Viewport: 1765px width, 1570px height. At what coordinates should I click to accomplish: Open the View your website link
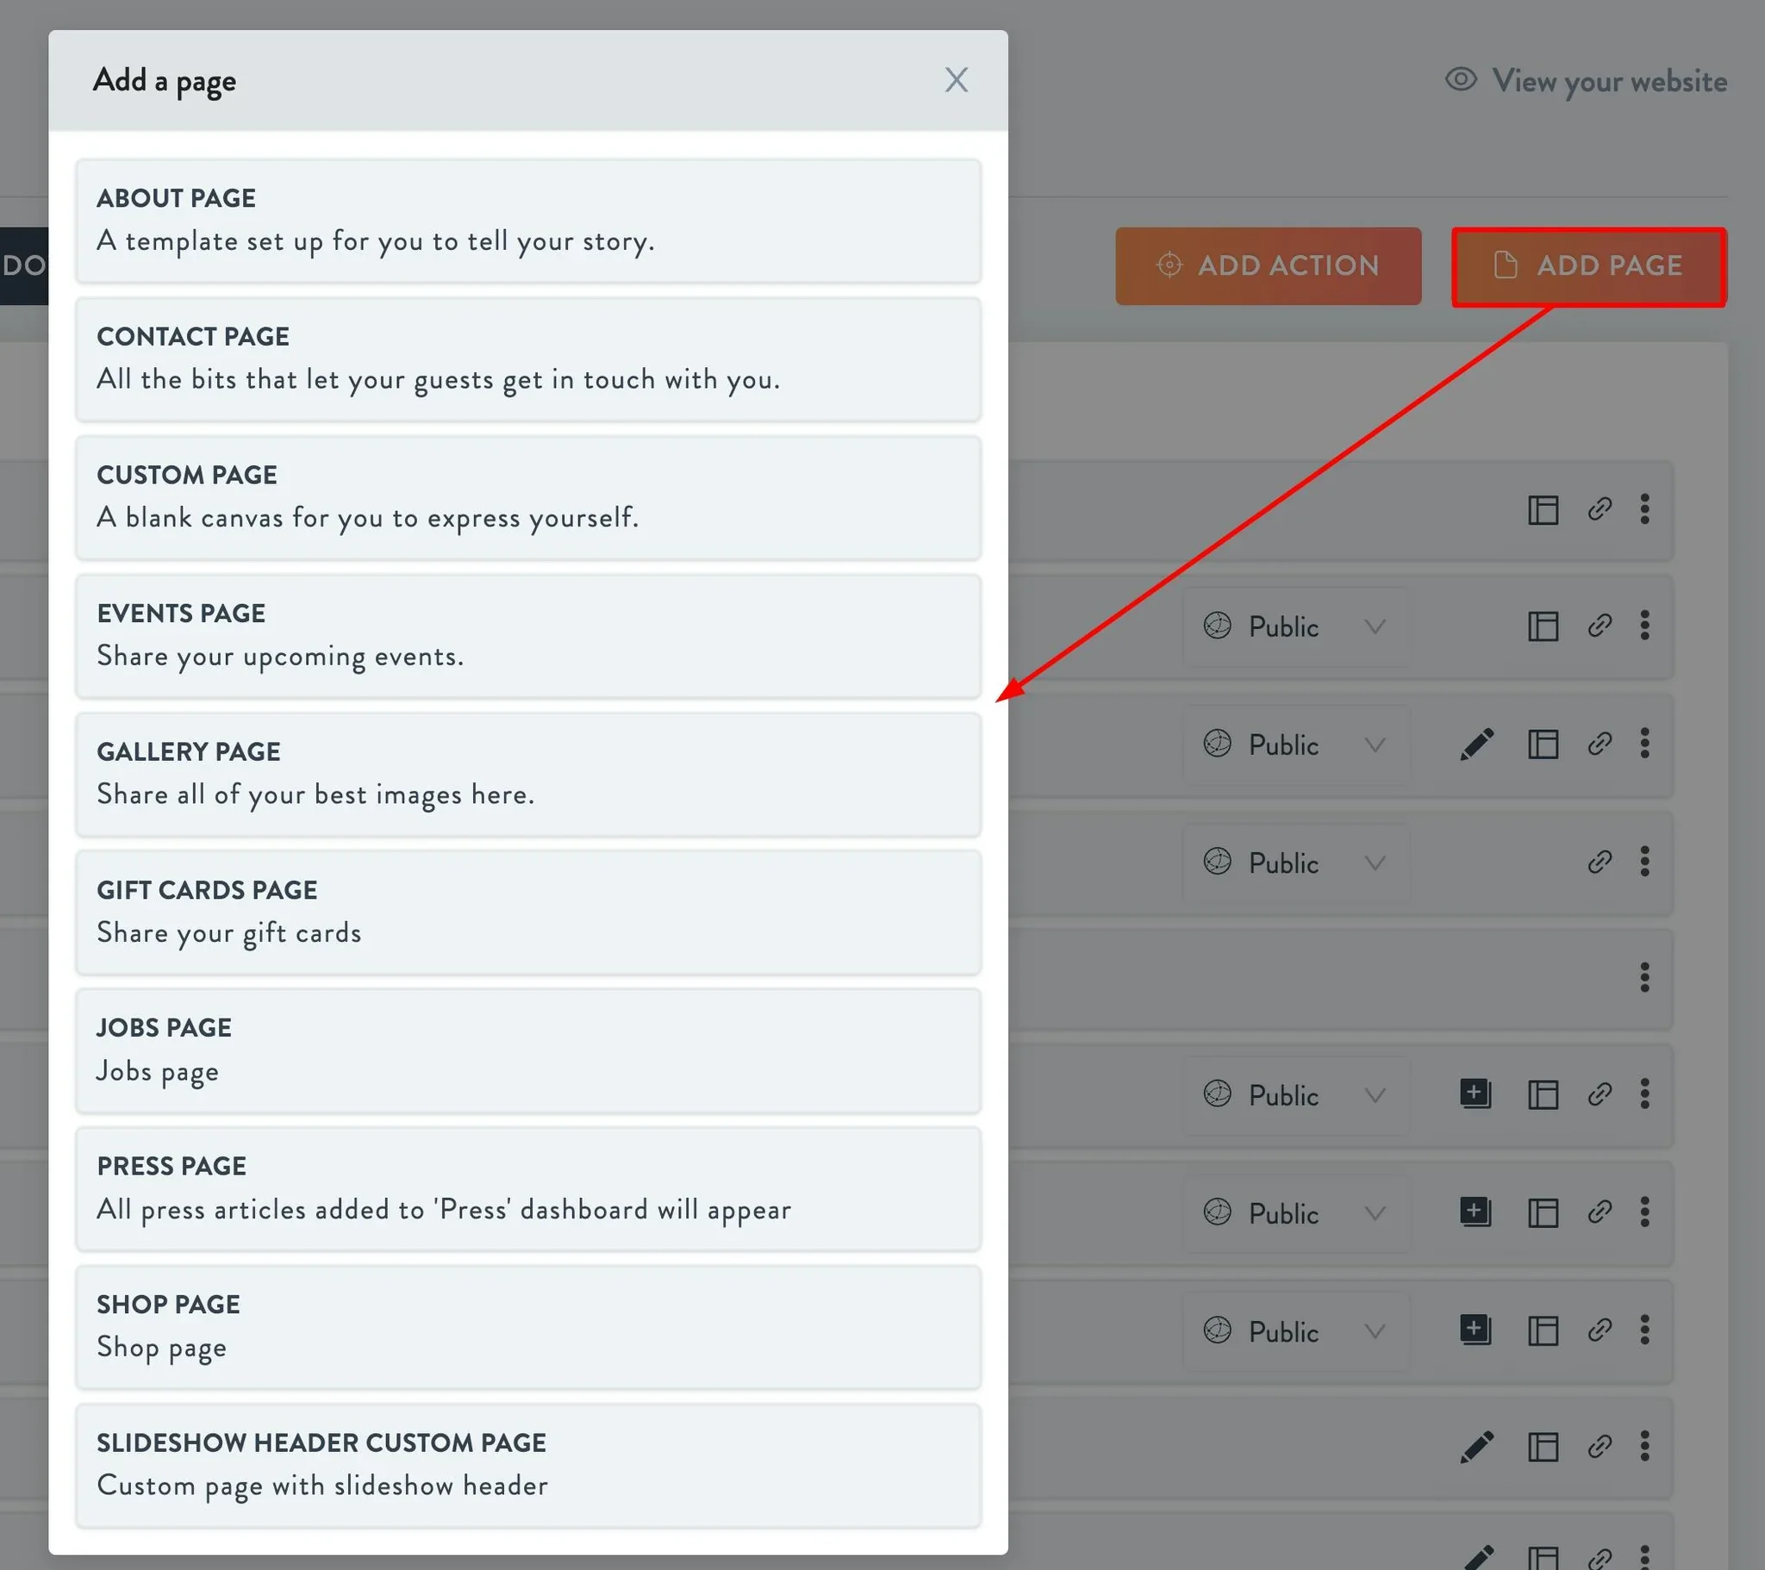[1587, 80]
